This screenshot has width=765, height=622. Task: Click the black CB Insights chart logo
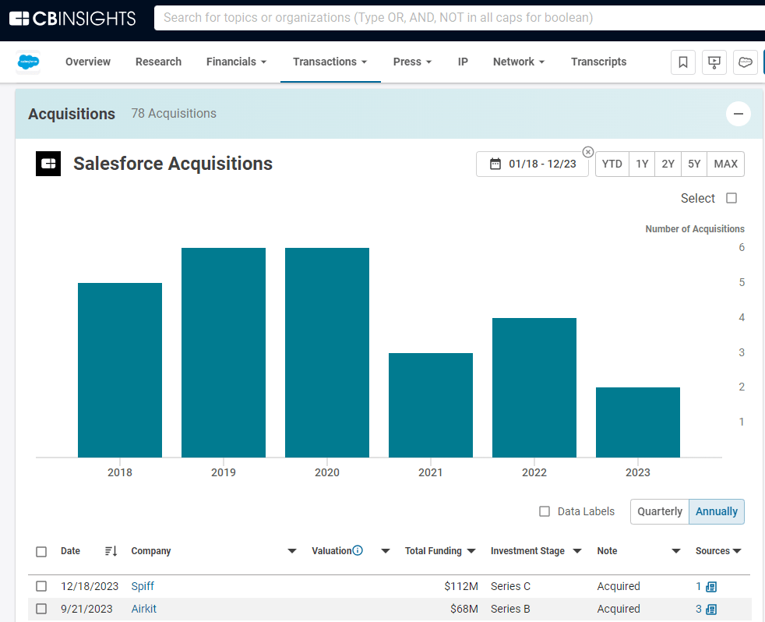(x=48, y=164)
